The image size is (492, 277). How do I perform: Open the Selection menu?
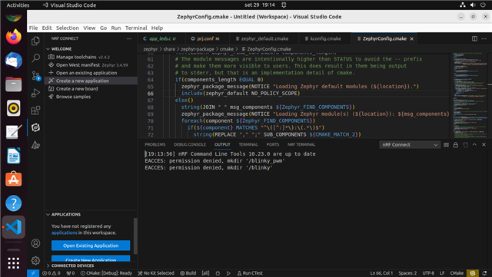(67, 28)
